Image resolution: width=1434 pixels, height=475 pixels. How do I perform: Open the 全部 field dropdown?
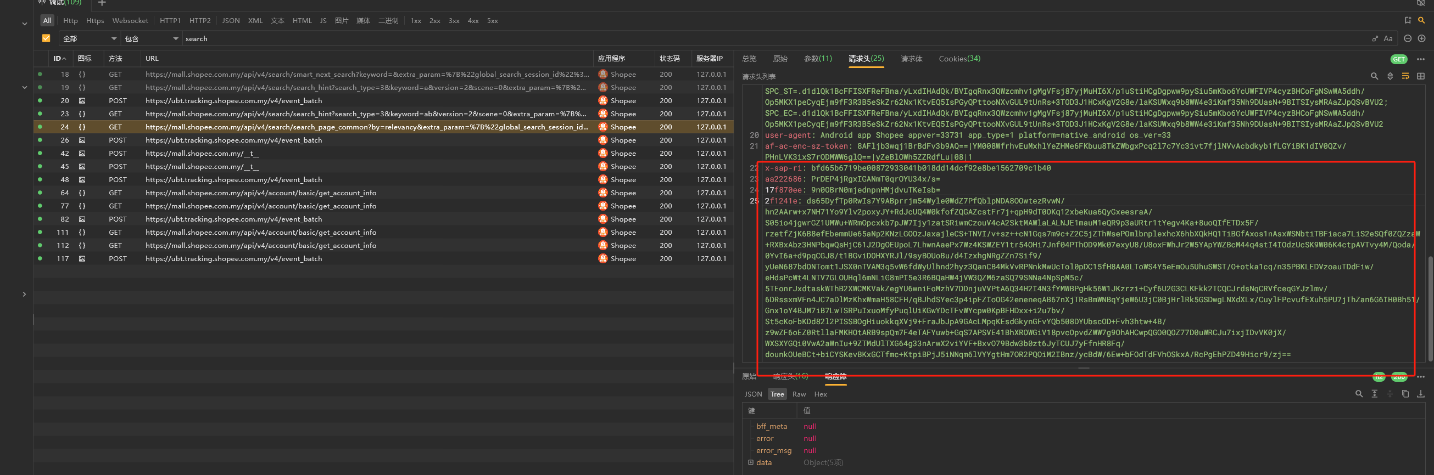[89, 38]
